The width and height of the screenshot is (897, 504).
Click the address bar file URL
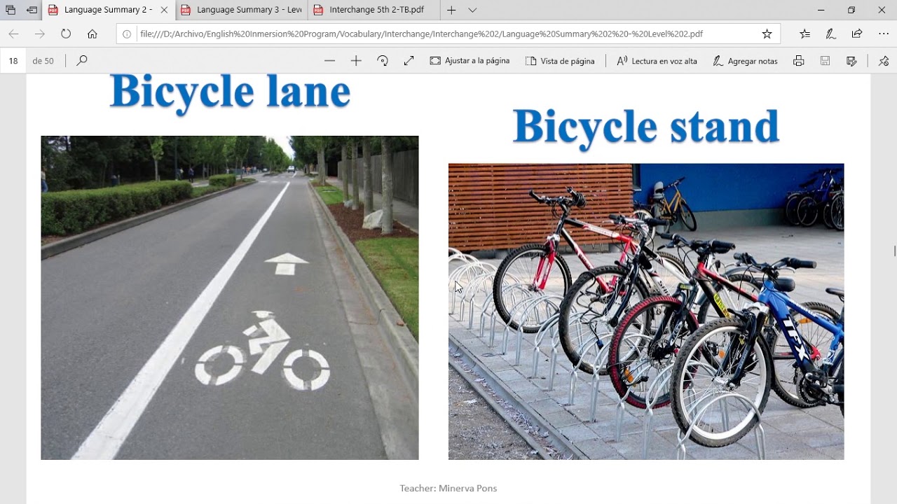click(421, 34)
